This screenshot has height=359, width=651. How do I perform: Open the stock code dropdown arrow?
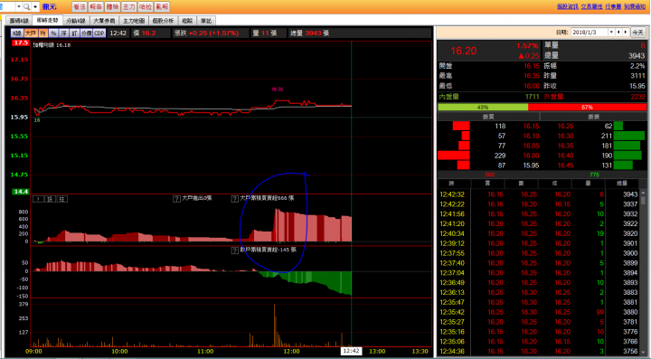[19, 6]
